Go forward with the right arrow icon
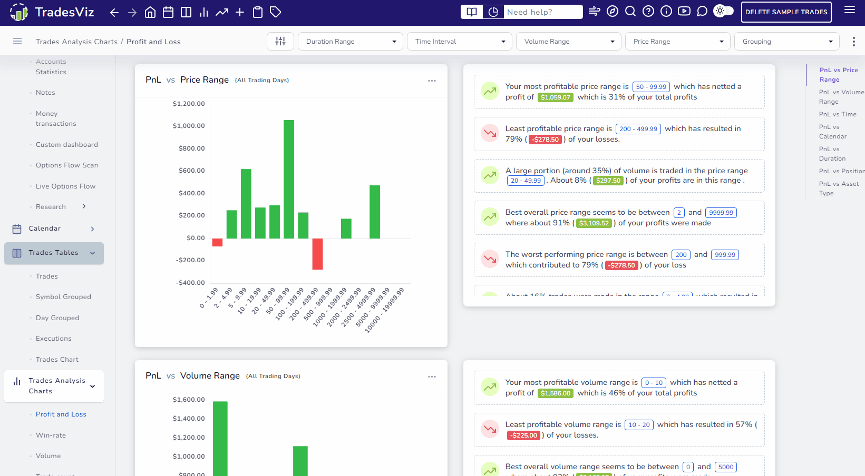 pyautogui.click(x=132, y=12)
